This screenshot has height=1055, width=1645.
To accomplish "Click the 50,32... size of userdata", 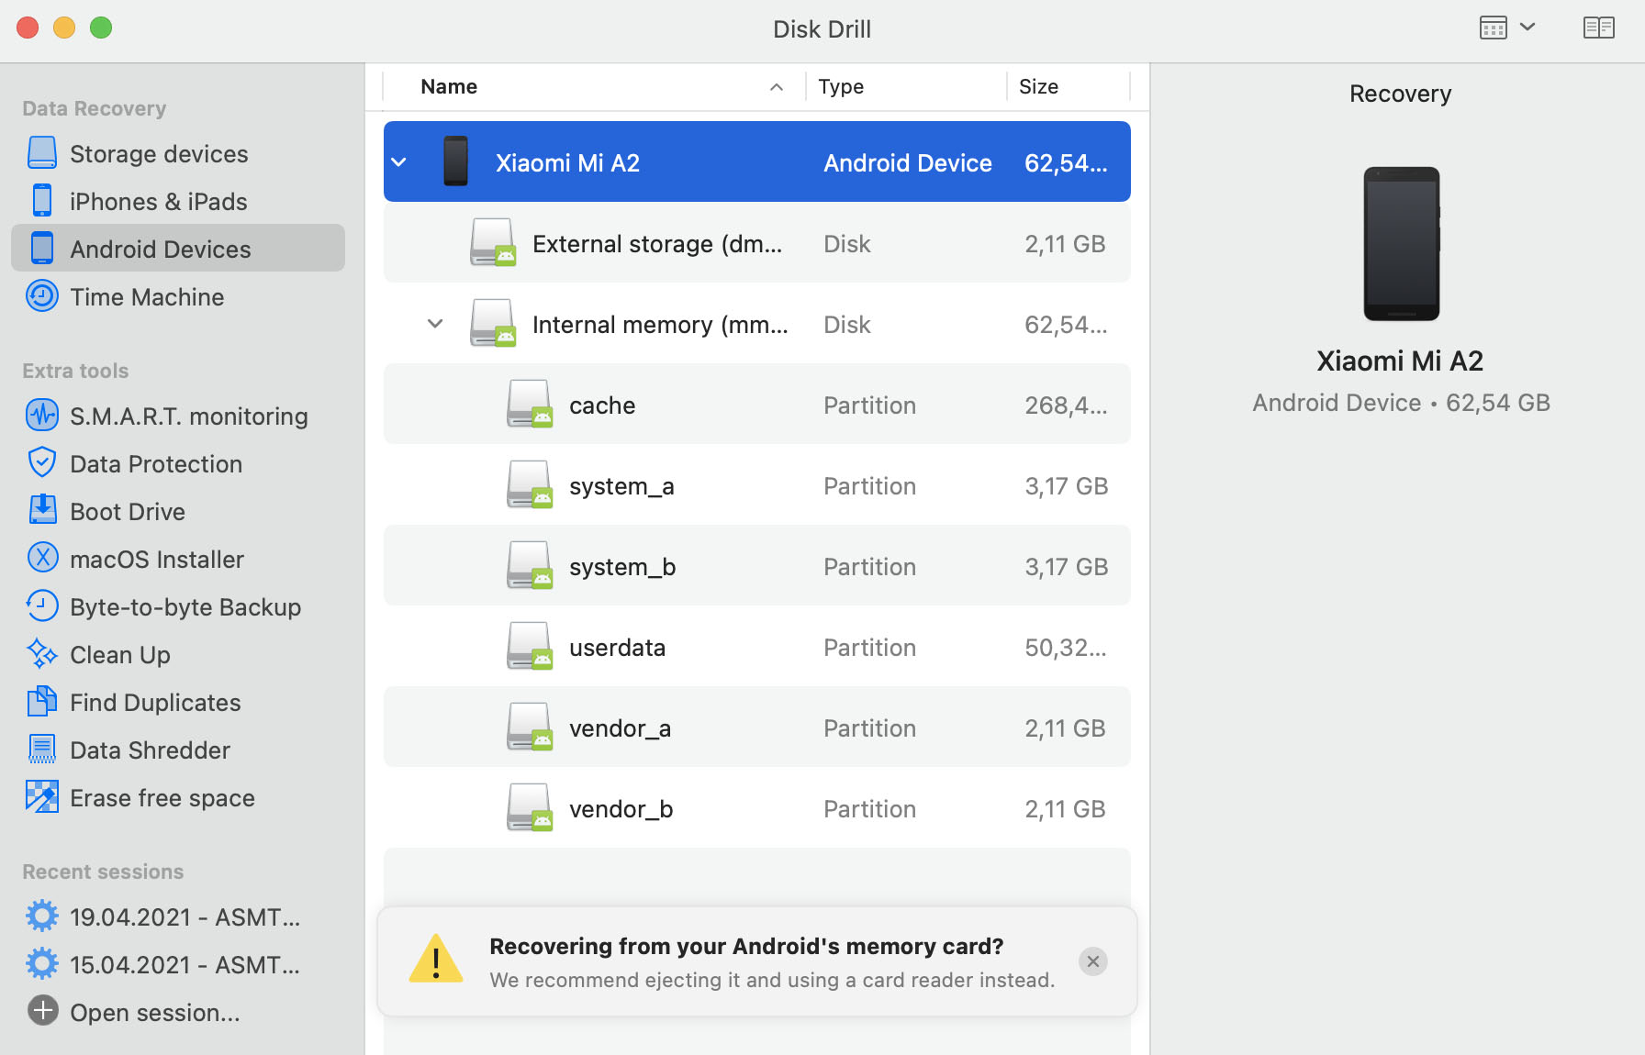I will (1066, 648).
